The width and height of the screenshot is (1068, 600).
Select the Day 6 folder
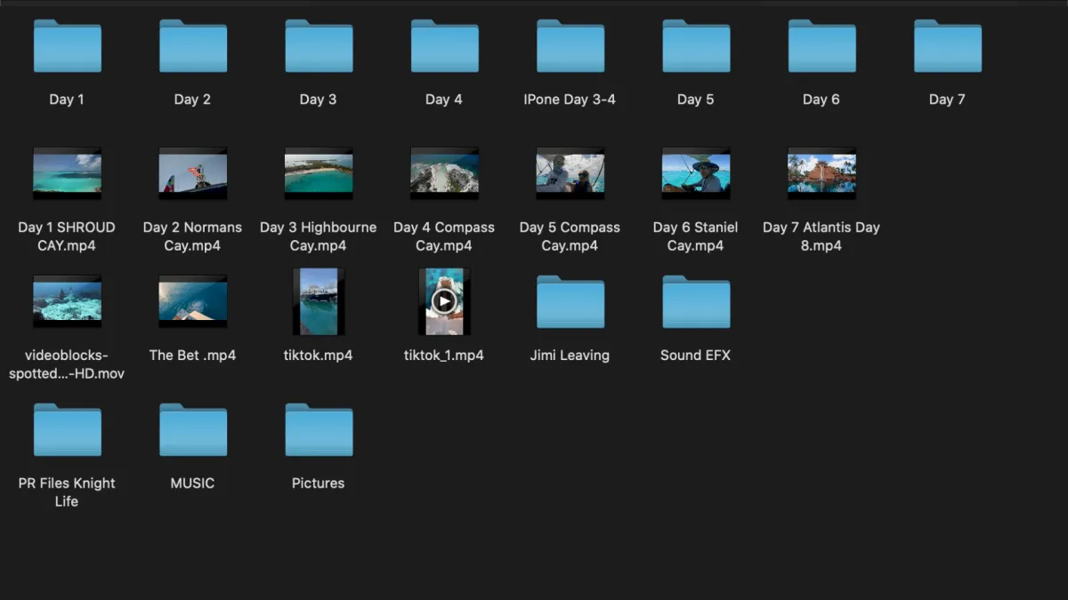[821, 46]
